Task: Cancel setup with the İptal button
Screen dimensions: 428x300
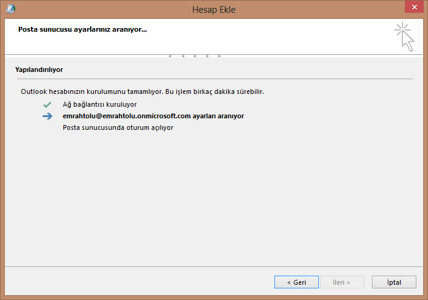Action: click(x=394, y=282)
